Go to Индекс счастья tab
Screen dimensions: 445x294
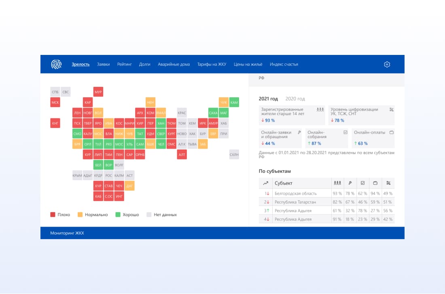click(x=284, y=64)
